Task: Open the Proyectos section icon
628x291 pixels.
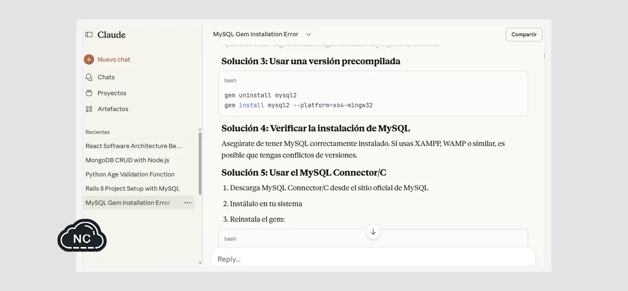Action: tap(89, 93)
